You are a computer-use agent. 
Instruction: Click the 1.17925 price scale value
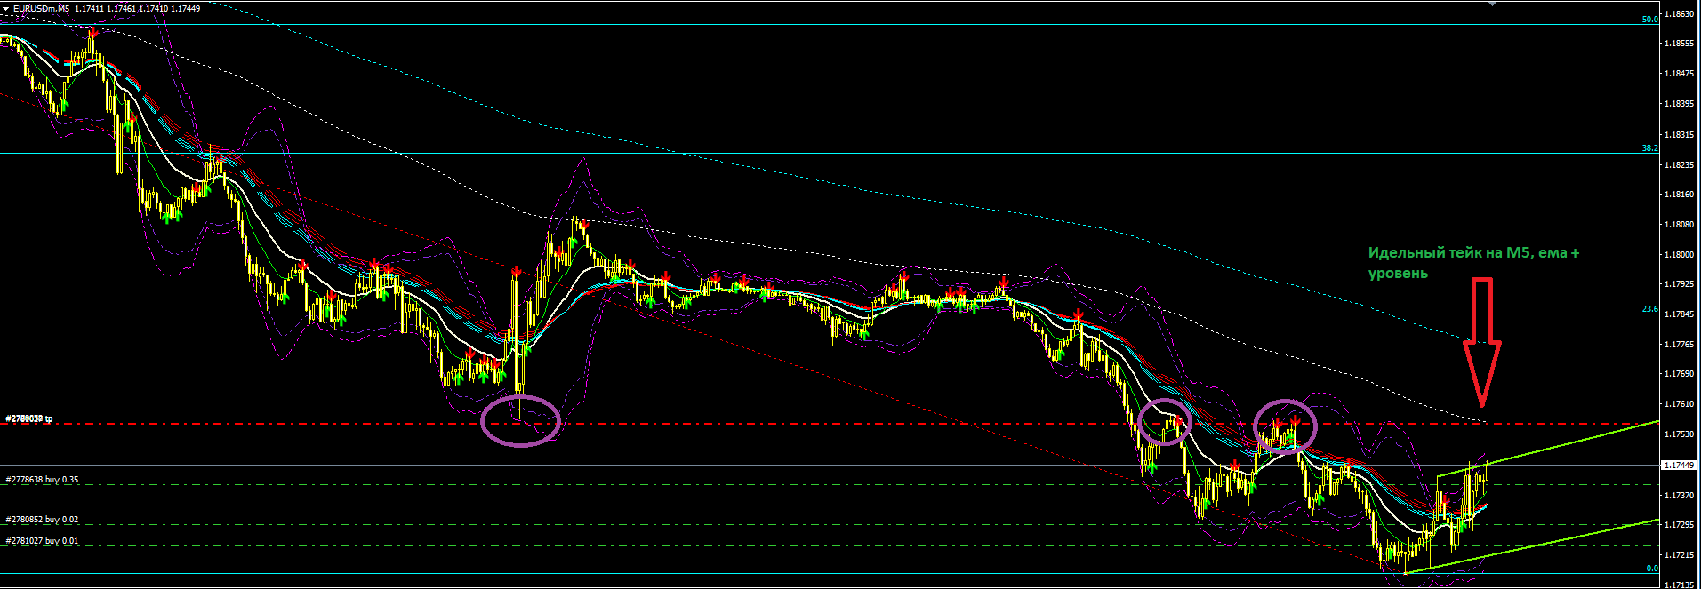pyautogui.click(x=1680, y=284)
